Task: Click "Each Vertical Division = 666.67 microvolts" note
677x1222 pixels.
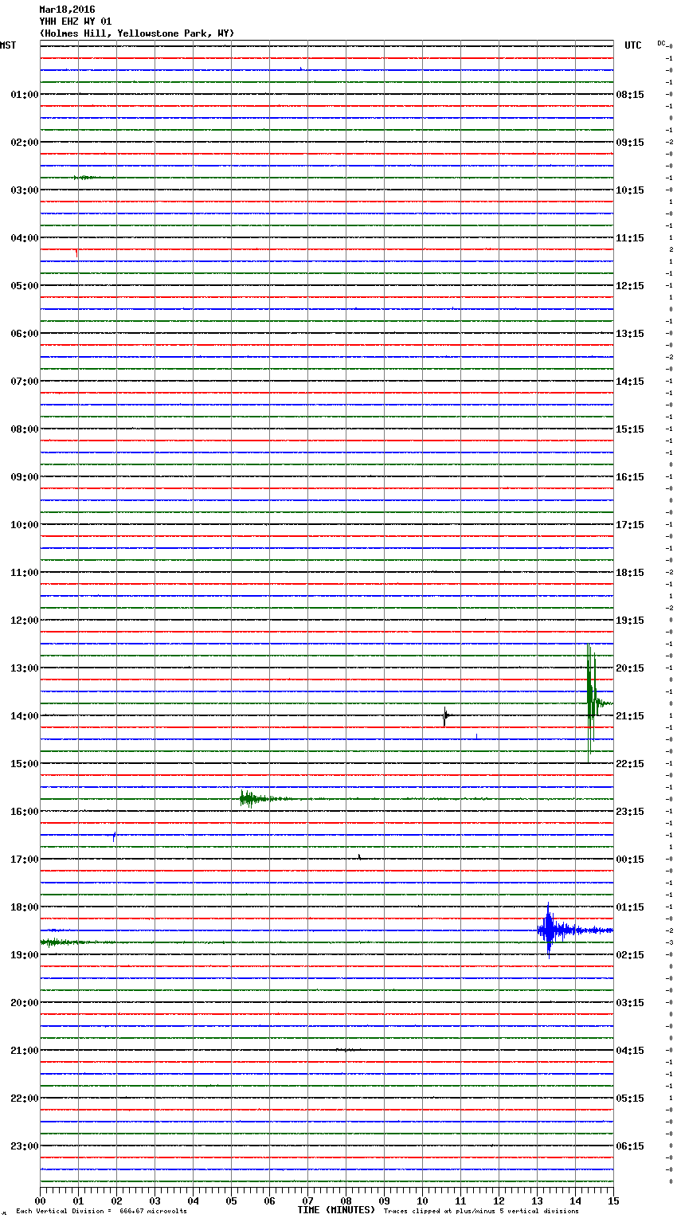Action: (x=101, y=1211)
